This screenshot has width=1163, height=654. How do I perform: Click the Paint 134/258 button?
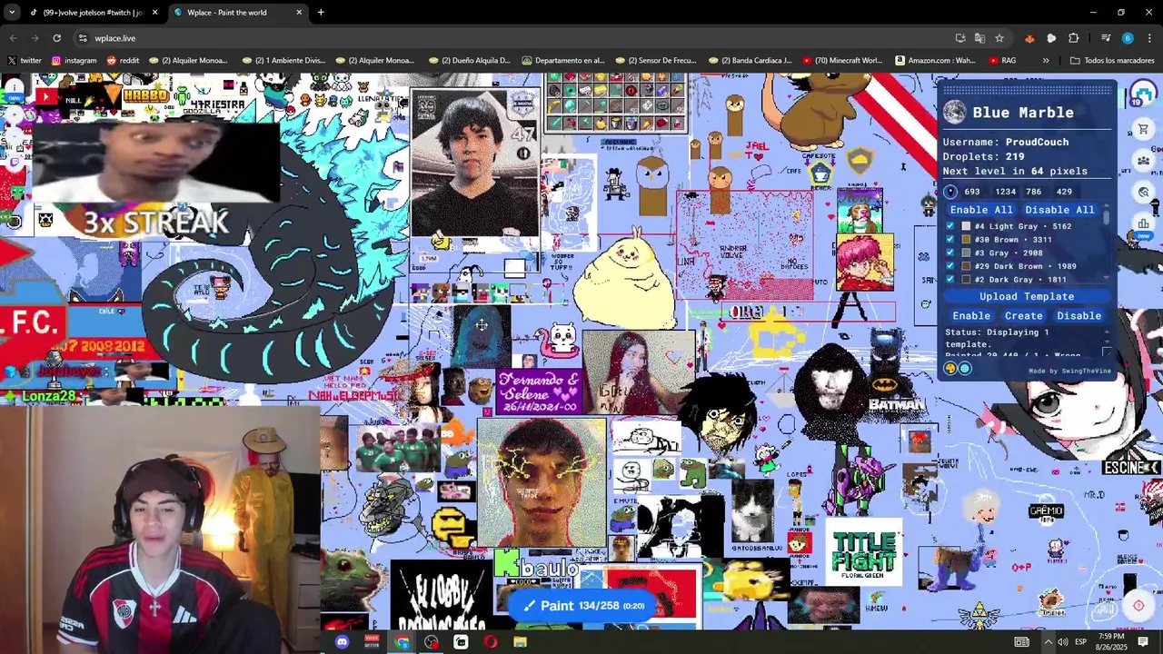coord(582,606)
